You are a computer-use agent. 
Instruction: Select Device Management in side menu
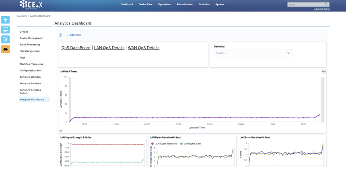pos(31,38)
